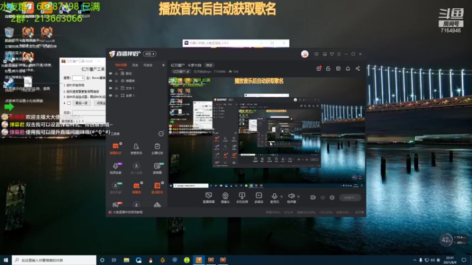This screenshot has height=265, width=472.
Task: Click the taskbar clock
Action: tap(450, 260)
